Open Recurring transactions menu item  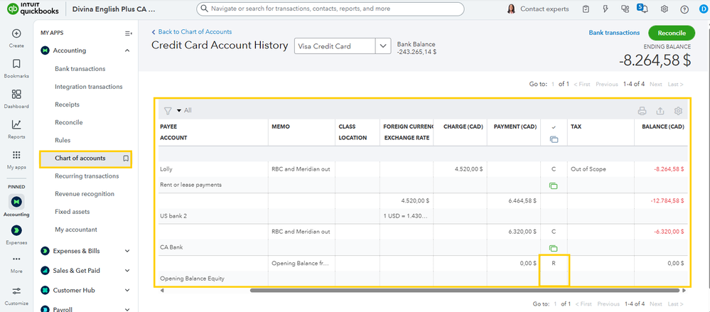point(87,176)
